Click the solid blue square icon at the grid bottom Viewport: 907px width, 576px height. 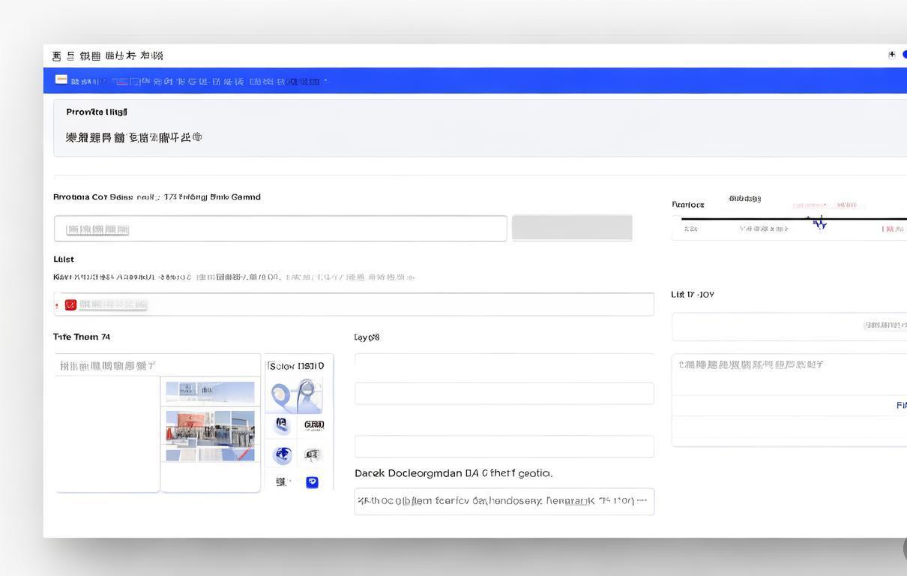(x=313, y=482)
